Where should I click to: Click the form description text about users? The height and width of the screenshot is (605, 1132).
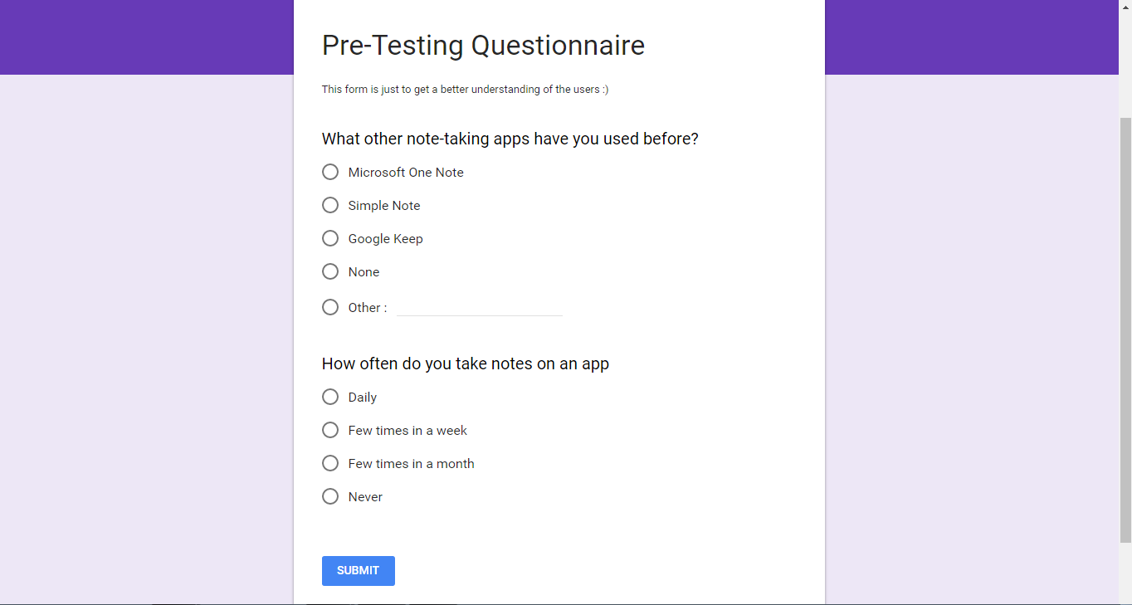tap(466, 89)
